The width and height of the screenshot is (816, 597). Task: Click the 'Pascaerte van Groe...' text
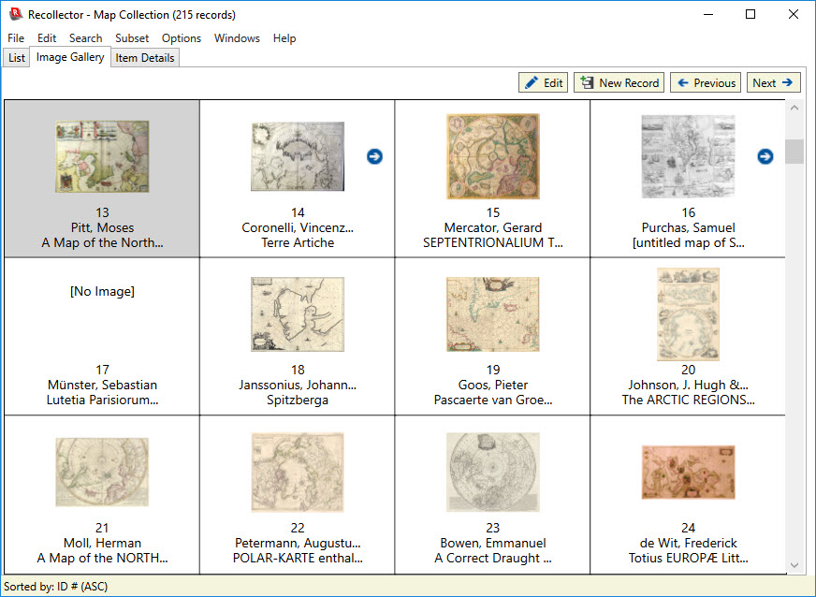point(493,400)
